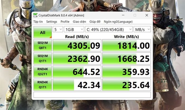Click the 1668.25 write result
This screenshot has height=110, width=185.
[127, 58]
